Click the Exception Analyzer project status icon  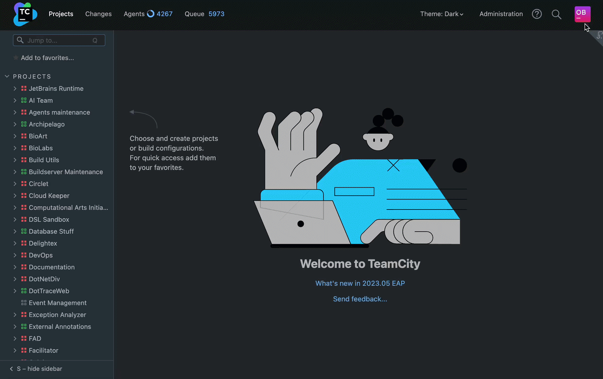click(x=24, y=315)
